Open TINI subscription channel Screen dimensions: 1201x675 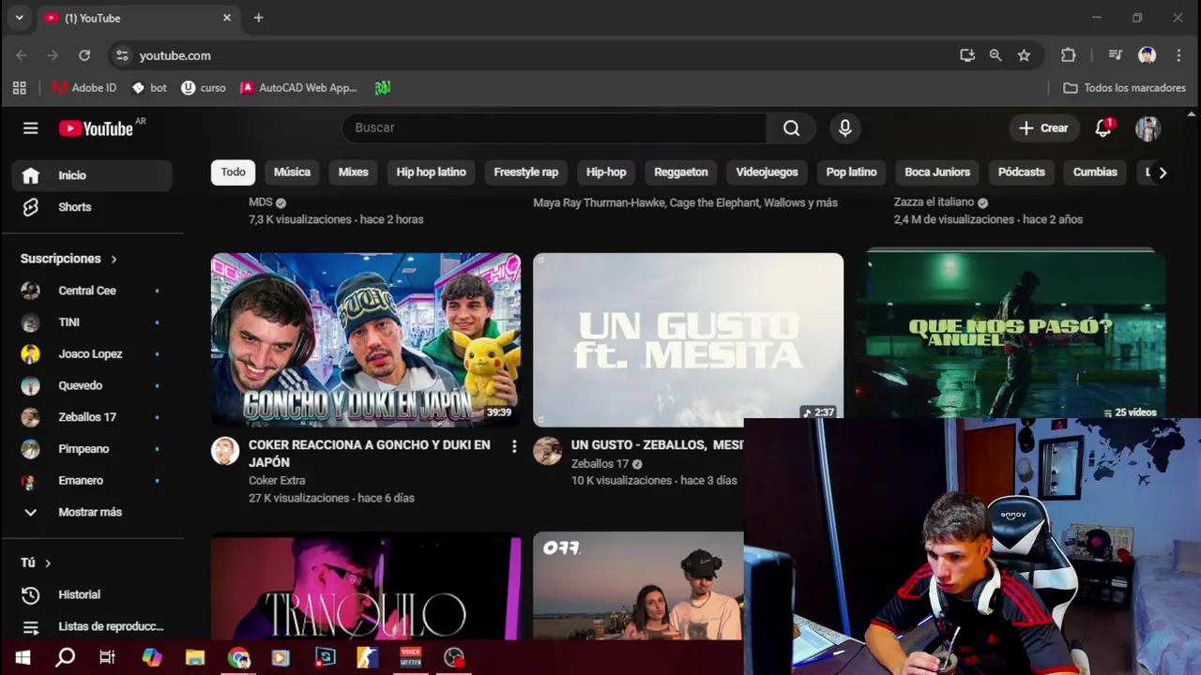coord(92,322)
